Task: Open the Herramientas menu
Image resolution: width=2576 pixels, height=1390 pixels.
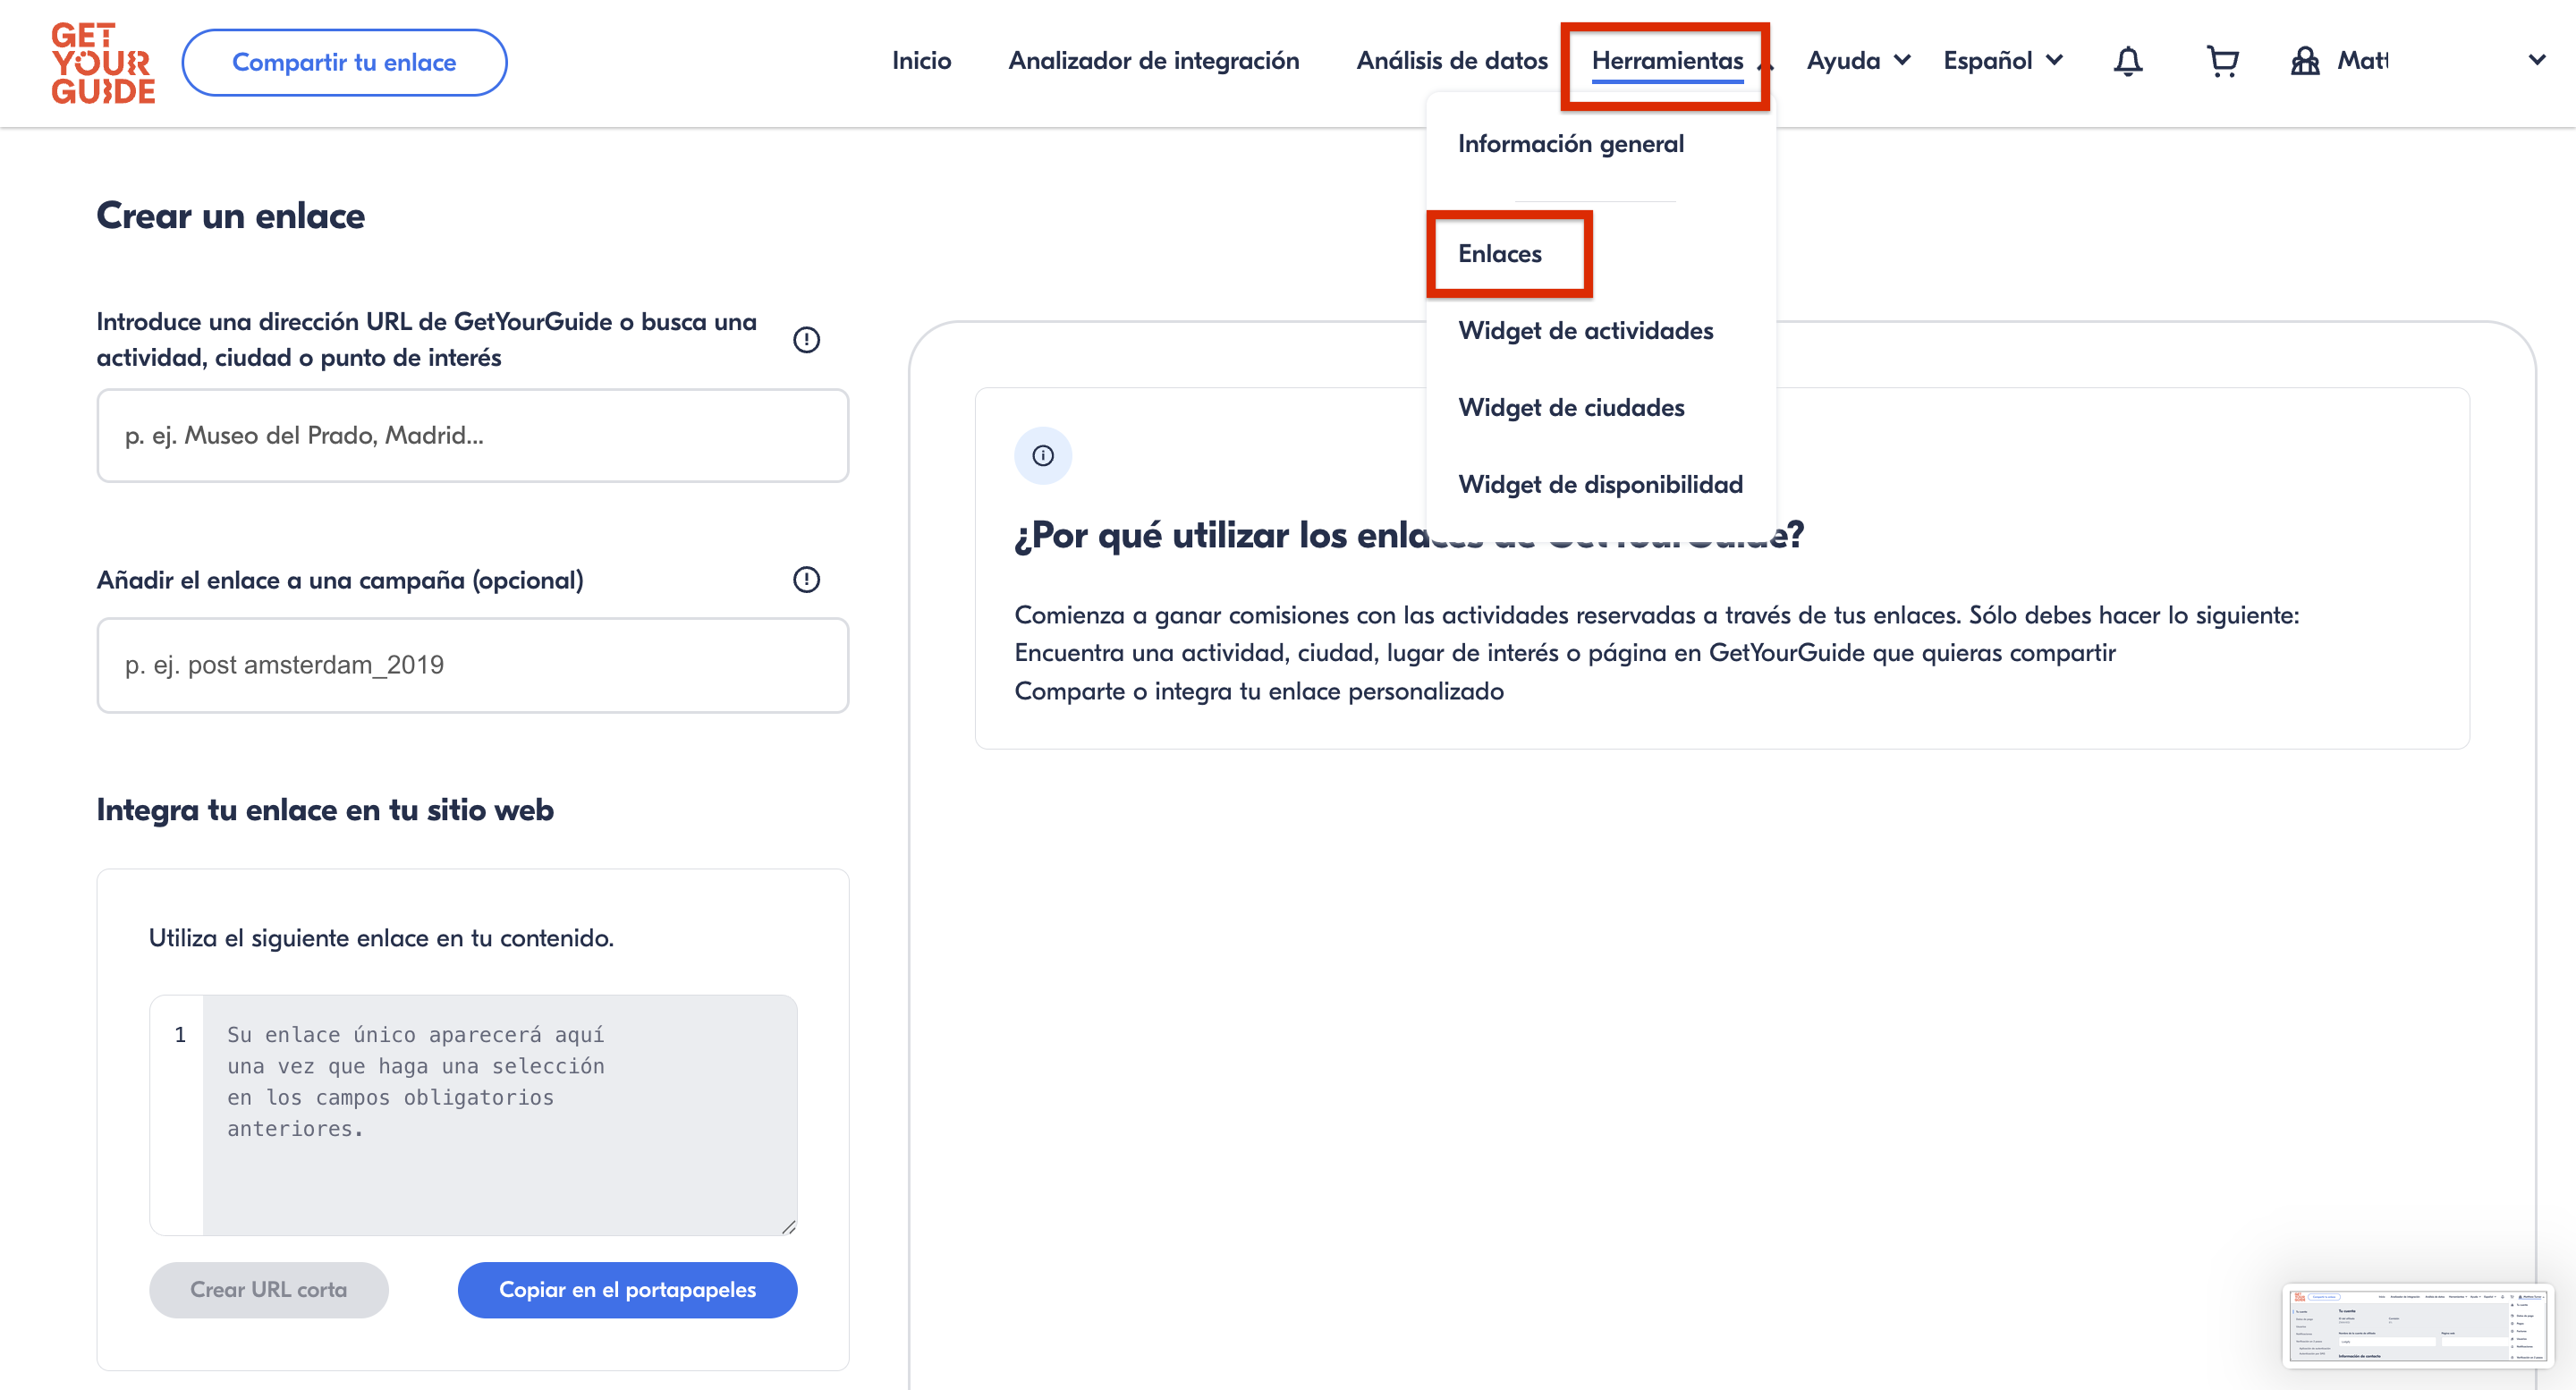Action: tap(1667, 61)
